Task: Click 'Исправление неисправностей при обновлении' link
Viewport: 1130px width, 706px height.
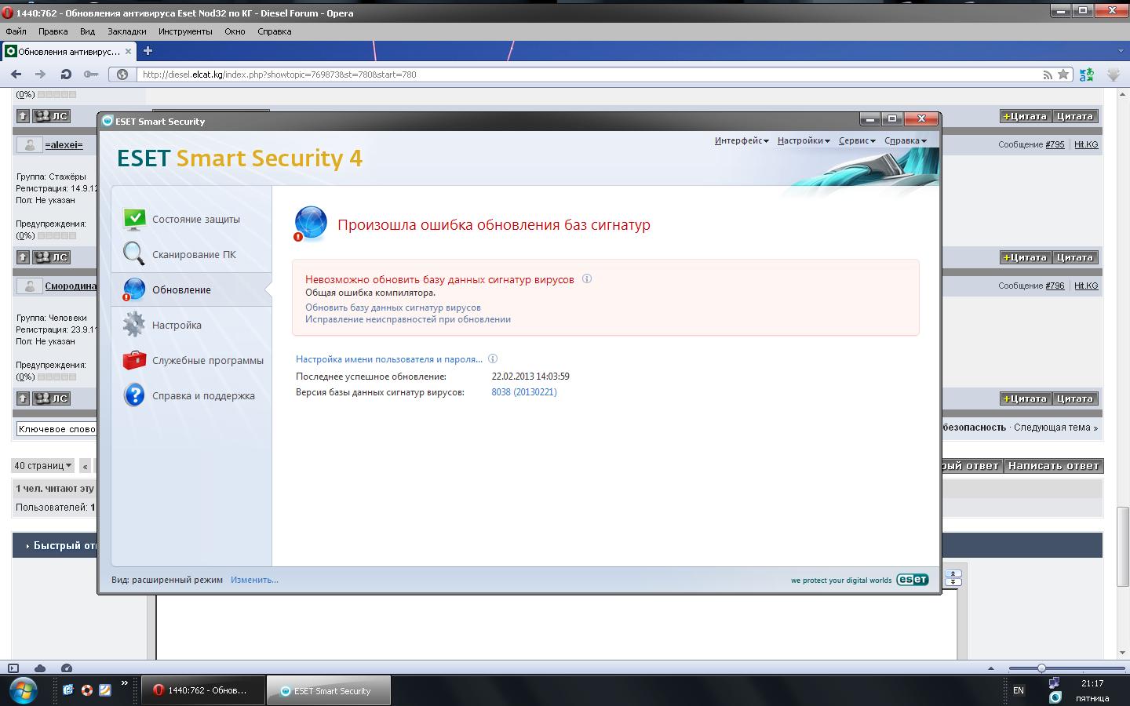Action: (x=408, y=319)
